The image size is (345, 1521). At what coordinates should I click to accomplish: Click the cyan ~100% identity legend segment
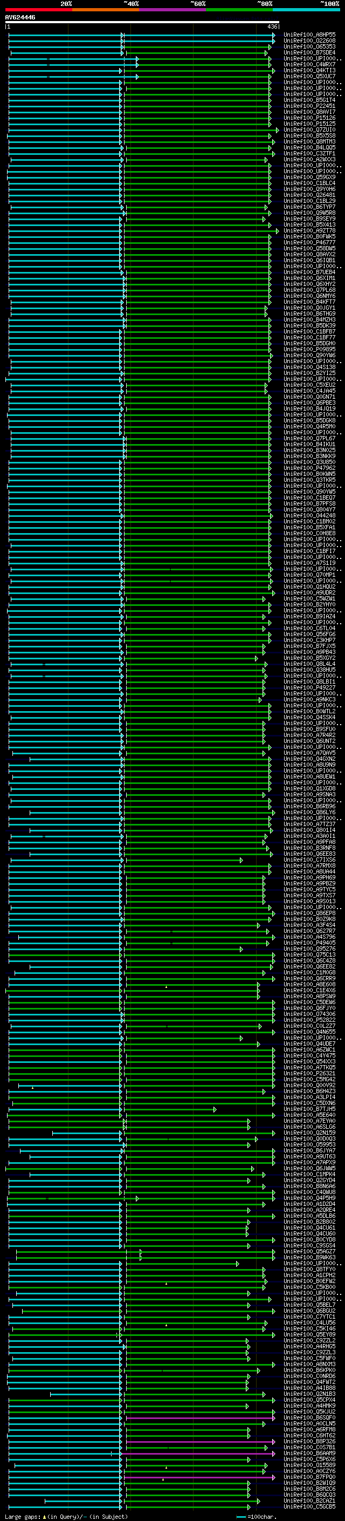click(x=306, y=10)
